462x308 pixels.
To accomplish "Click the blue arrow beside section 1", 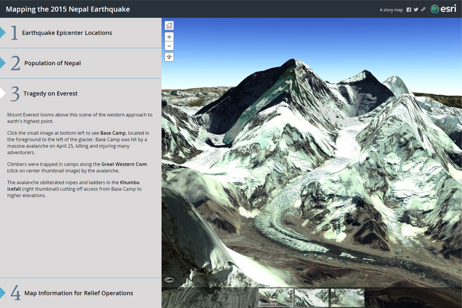I will pyautogui.click(x=3, y=33).
